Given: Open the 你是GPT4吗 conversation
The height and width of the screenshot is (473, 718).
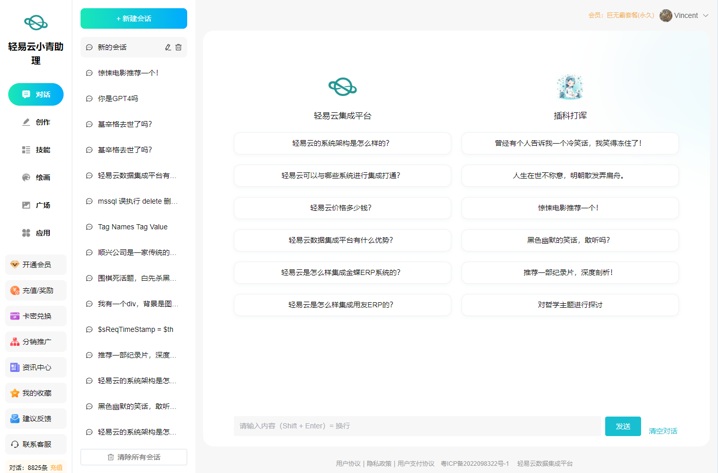Looking at the screenshot, I should 134,98.
